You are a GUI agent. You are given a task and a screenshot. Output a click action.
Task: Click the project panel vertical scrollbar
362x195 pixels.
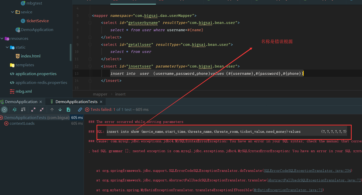pyautogui.click(x=71, y=52)
